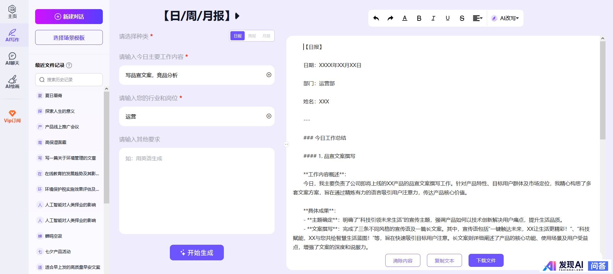
Task: Click the 搜索历史记录 search field
Action: click(x=69, y=80)
